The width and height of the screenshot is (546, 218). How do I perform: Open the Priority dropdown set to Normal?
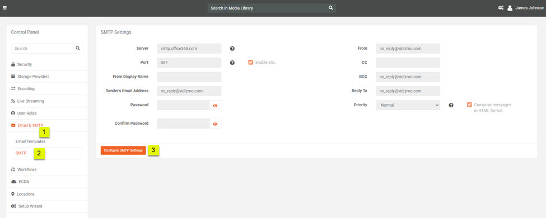[408, 105]
